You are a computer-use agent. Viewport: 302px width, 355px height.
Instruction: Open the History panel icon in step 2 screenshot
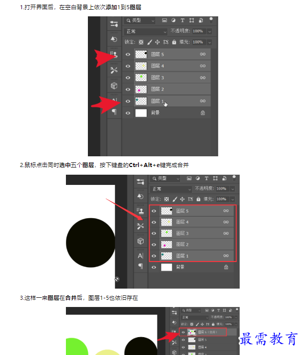click(x=141, y=196)
